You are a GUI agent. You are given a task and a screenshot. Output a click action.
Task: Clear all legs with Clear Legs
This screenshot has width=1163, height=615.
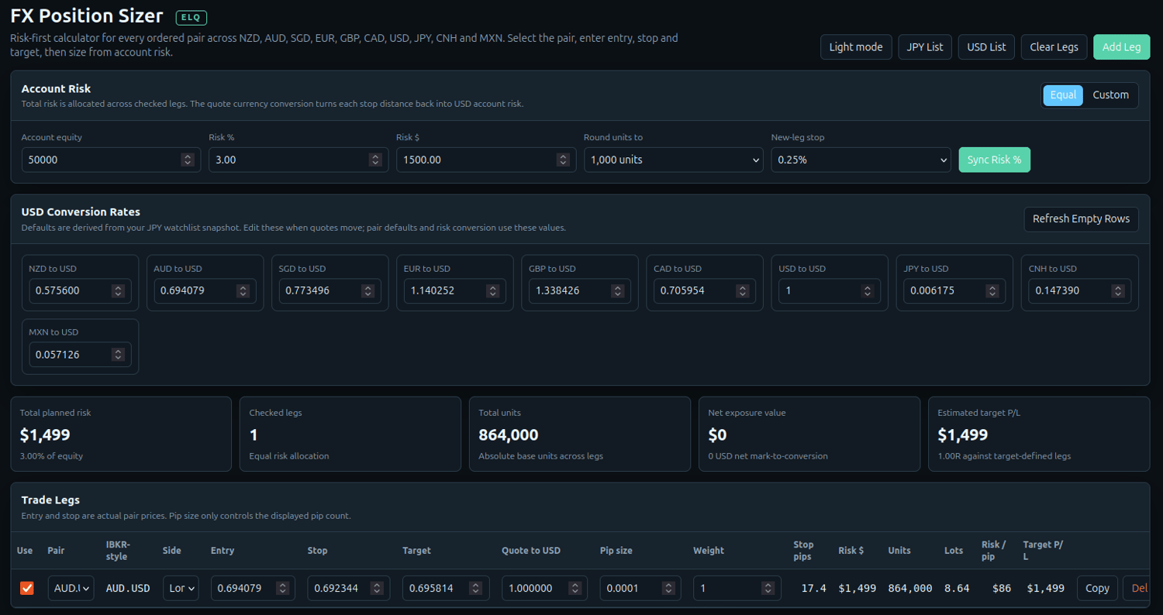(1054, 47)
